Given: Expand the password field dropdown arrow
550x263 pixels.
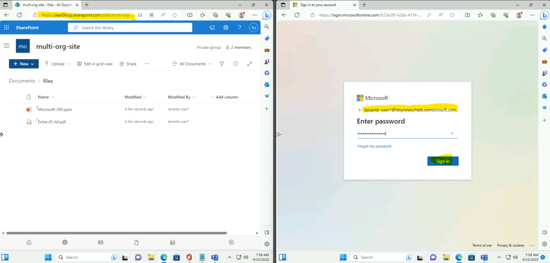Looking at the screenshot, I should (452, 133).
